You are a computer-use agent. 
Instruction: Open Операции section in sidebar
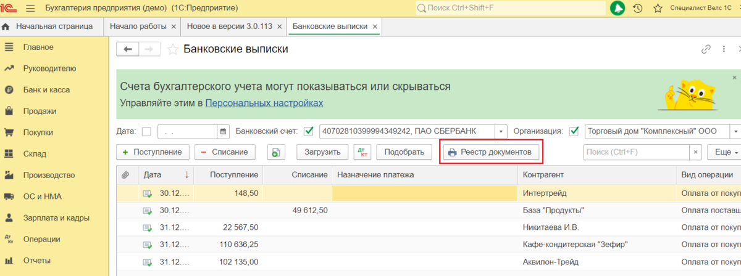[41, 239]
